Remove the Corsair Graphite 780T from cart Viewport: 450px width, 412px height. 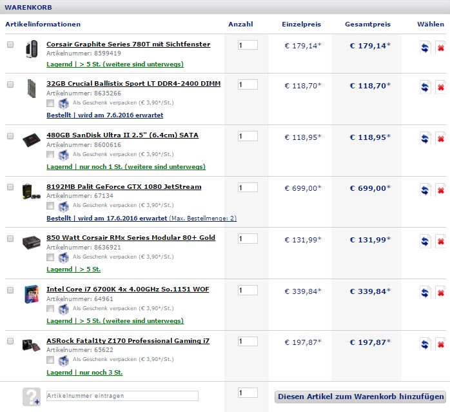(440, 48)
